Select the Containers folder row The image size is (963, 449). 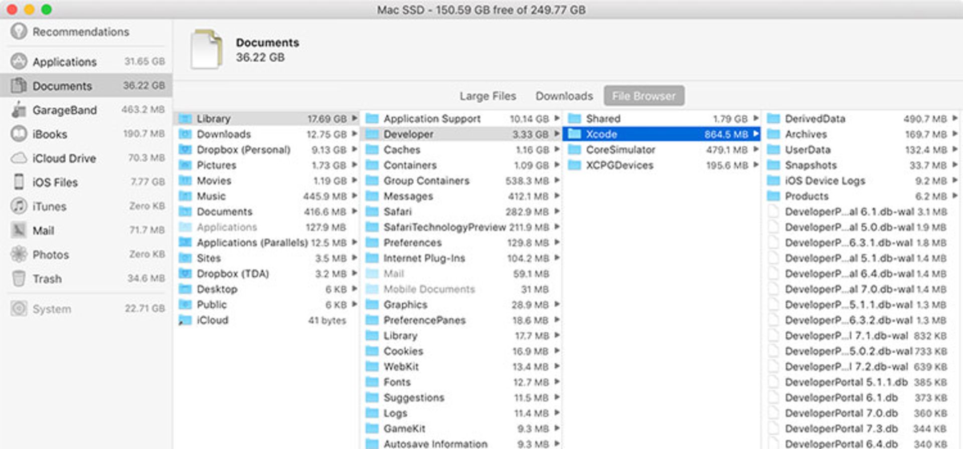click(461, 165)
